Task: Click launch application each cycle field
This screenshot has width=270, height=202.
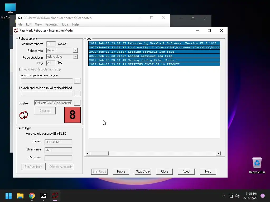Action: pos(47,81)
